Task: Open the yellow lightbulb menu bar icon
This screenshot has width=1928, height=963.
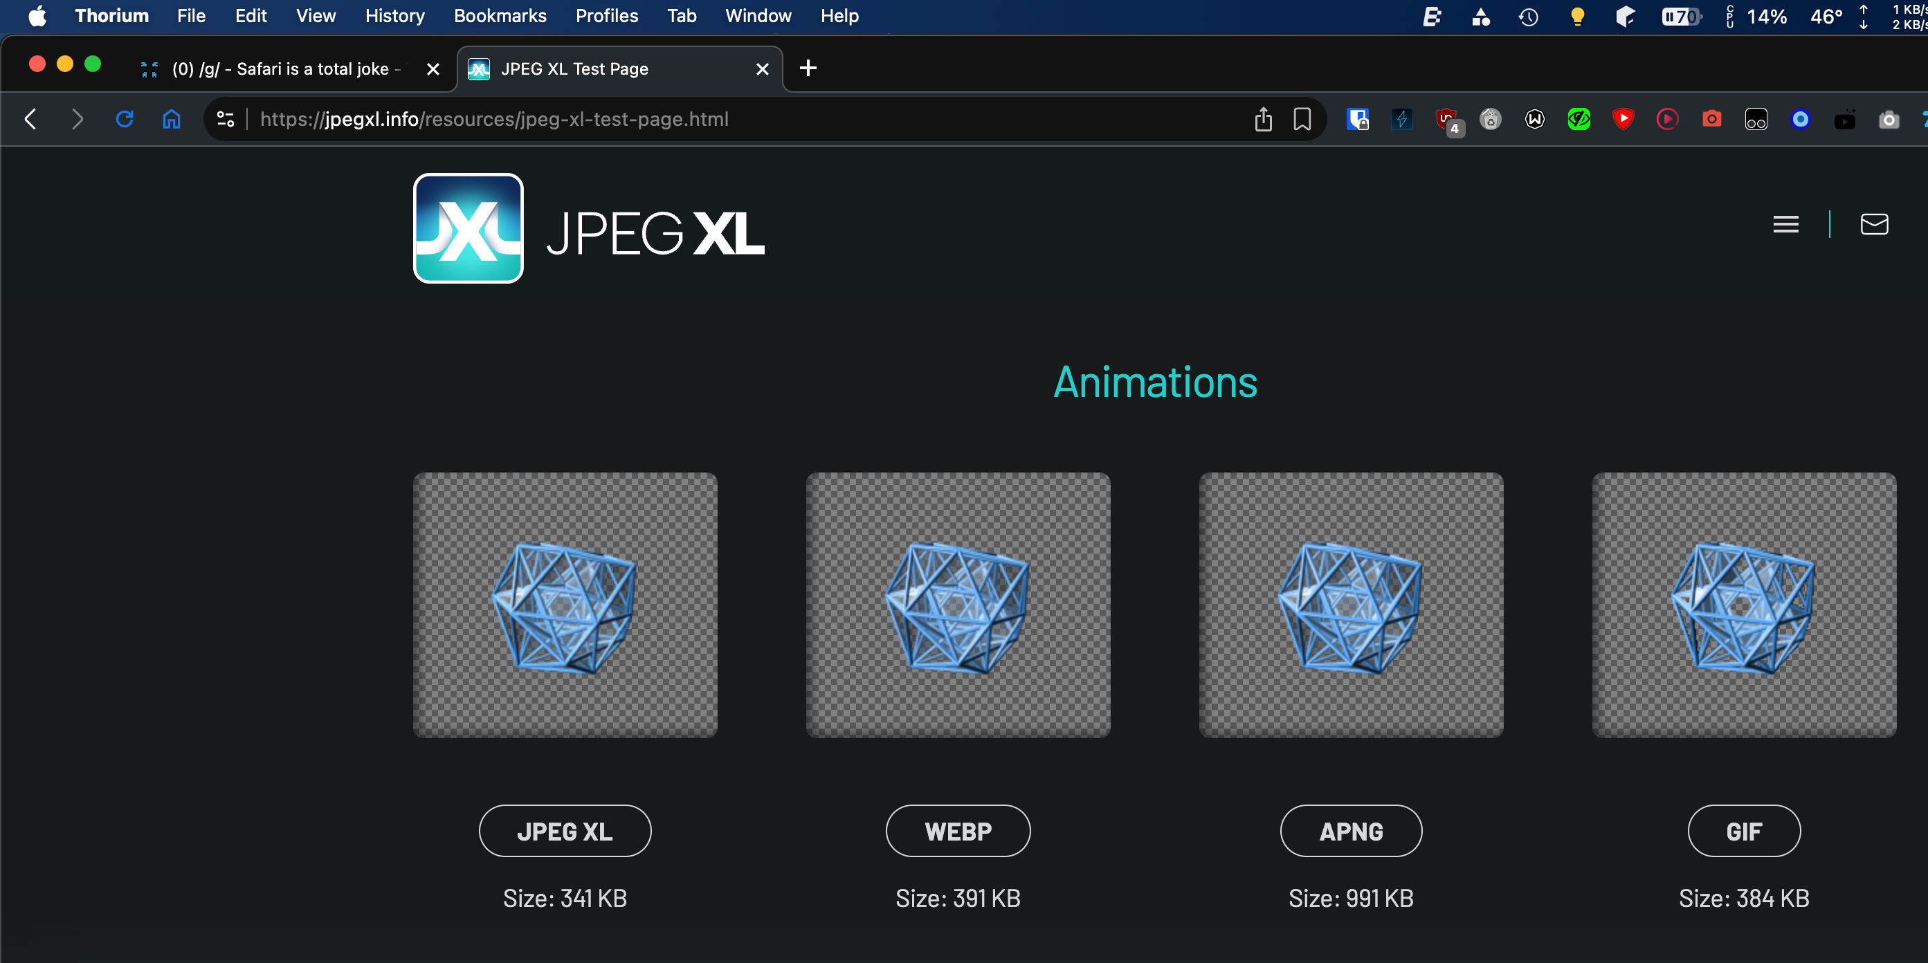Action: click(x=1577, y=17)
